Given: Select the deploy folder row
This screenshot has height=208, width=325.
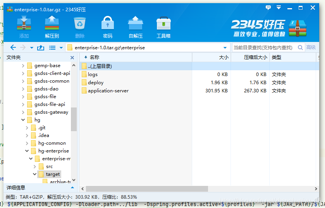Looking at the screenshot, I should (x=199, y=82).
